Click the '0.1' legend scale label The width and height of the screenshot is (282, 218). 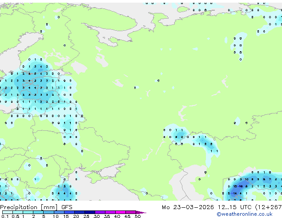tap(5, 216)
